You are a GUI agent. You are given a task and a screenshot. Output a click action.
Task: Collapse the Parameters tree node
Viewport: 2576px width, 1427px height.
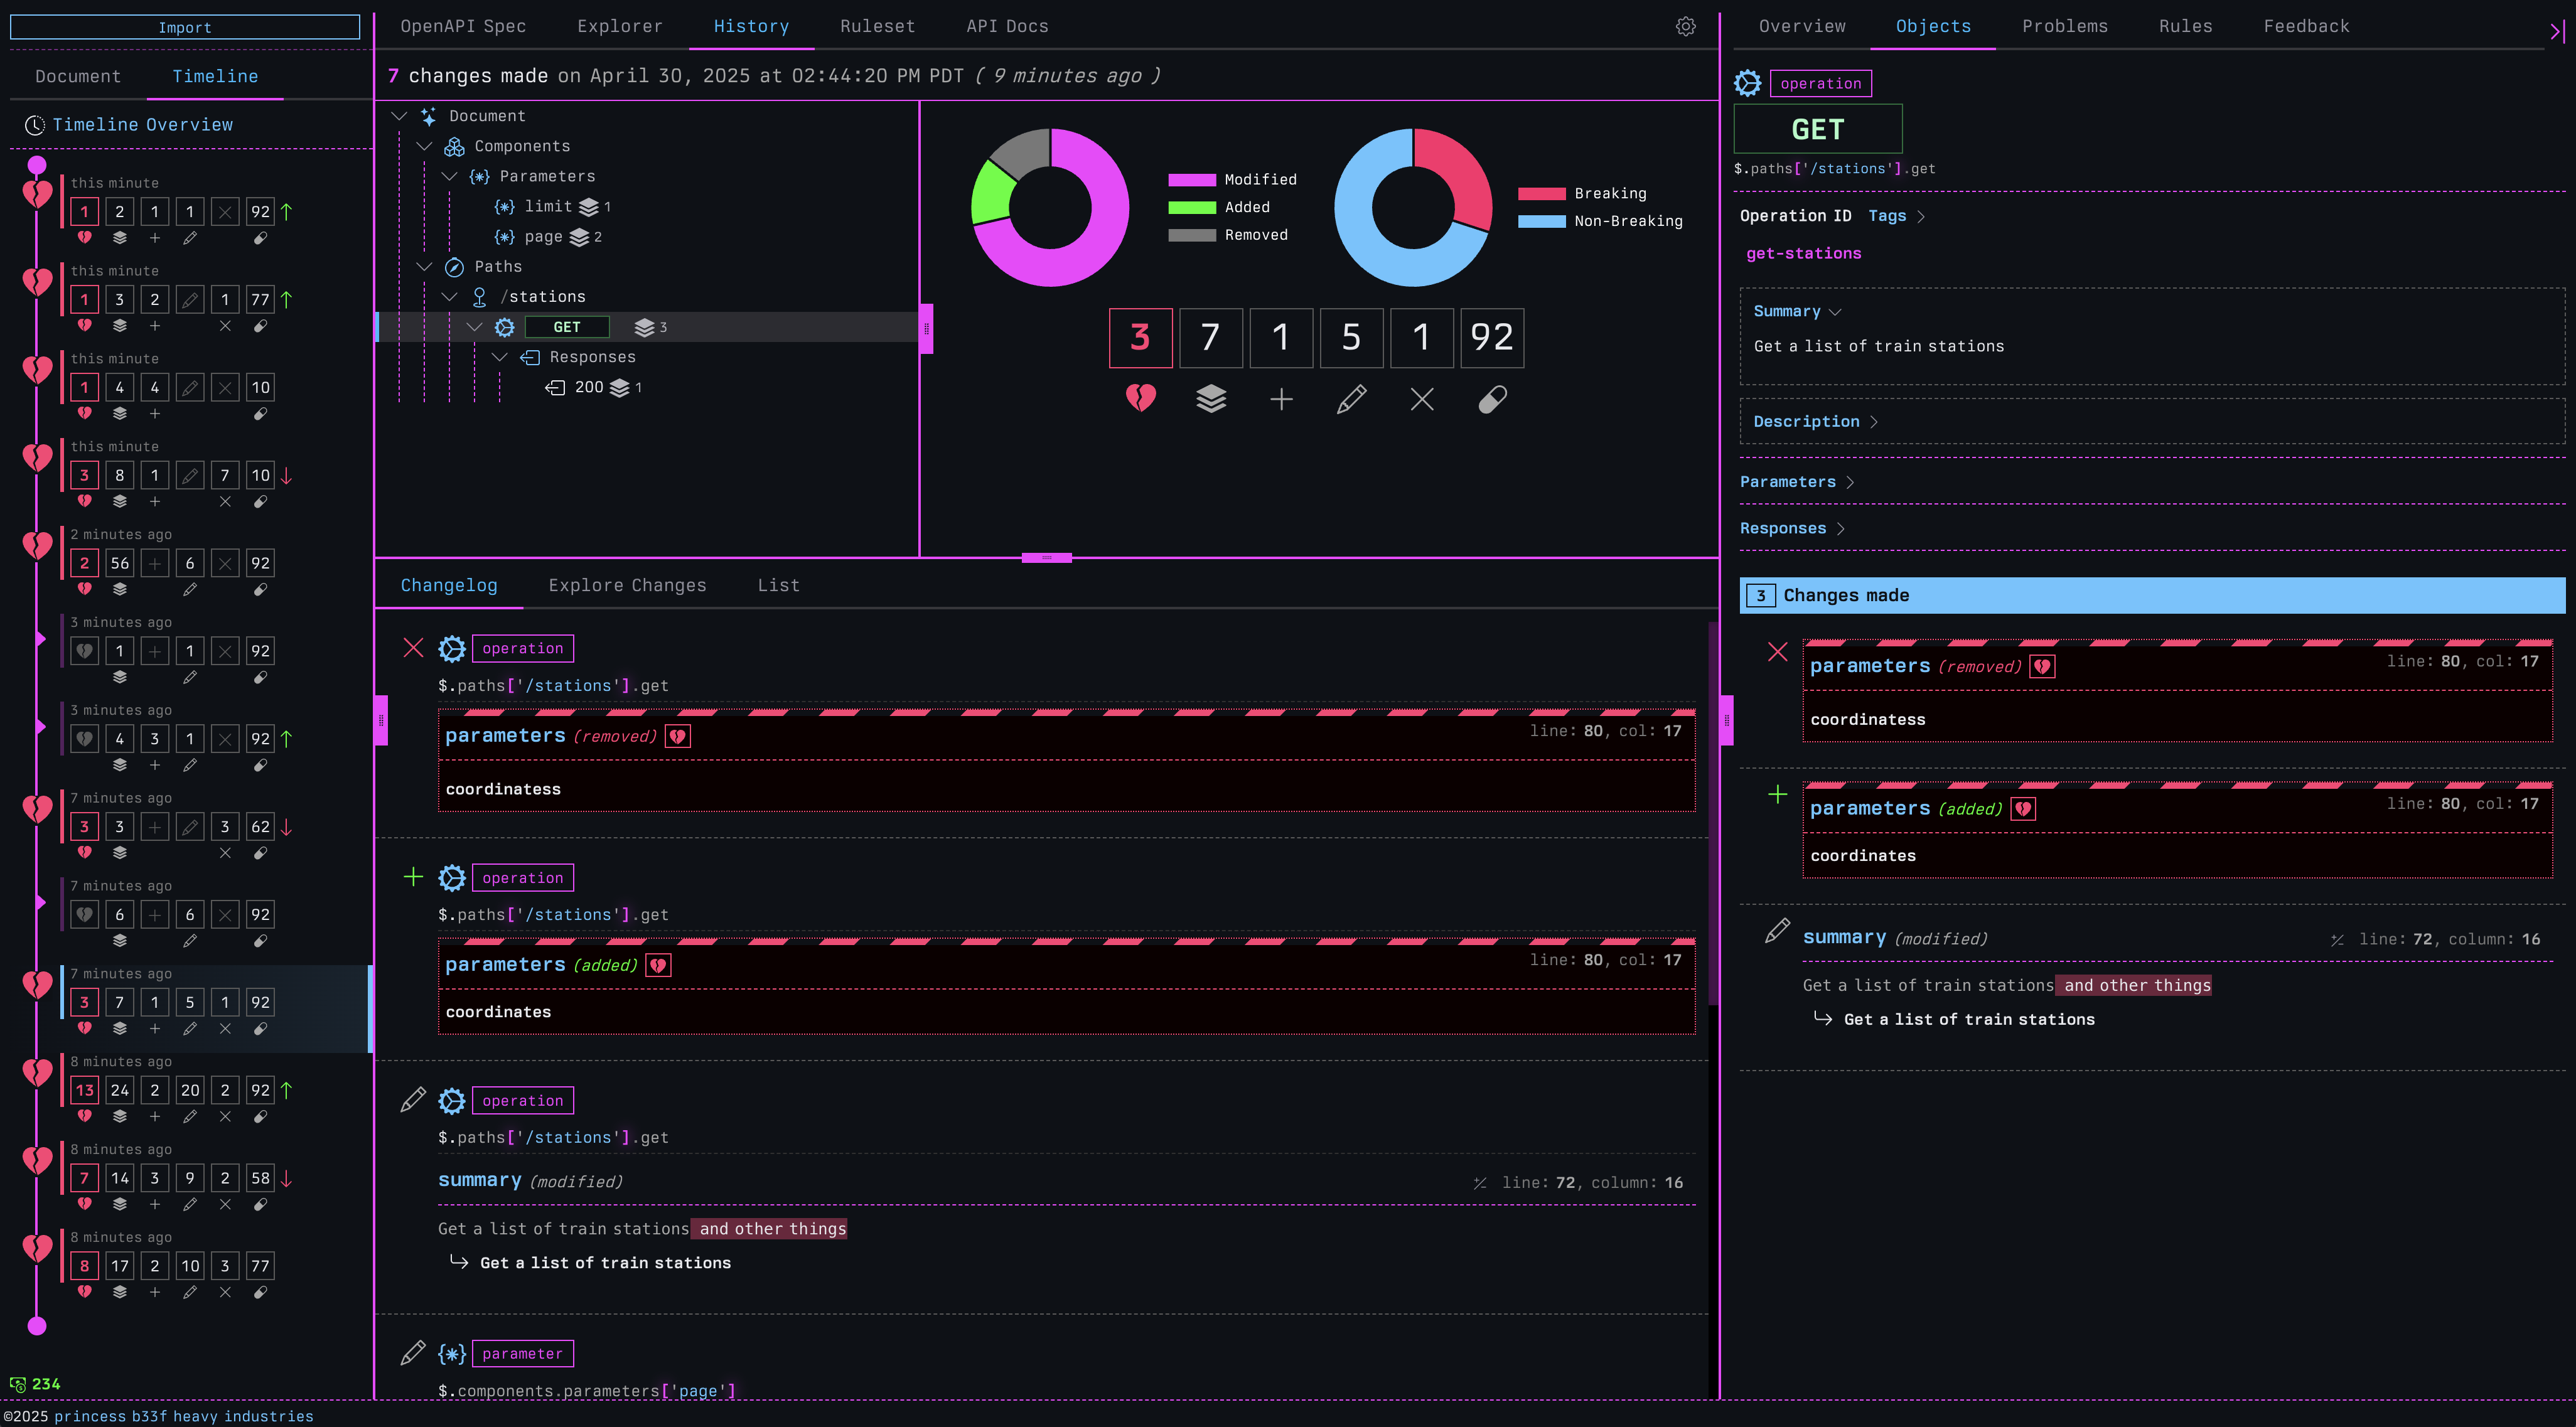click(450, 176)
